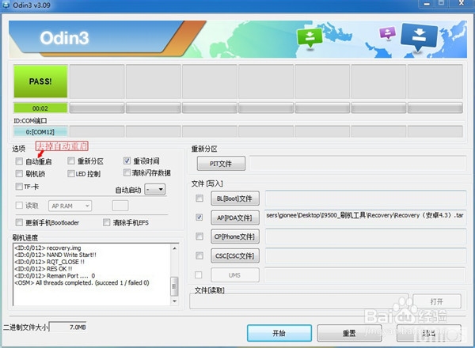
Task: Click the PIT file path field
Action: point(358,164)
